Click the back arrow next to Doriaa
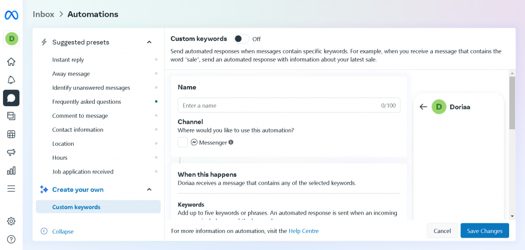This screenshot has height=250, width=525. (x=423, y=107)
